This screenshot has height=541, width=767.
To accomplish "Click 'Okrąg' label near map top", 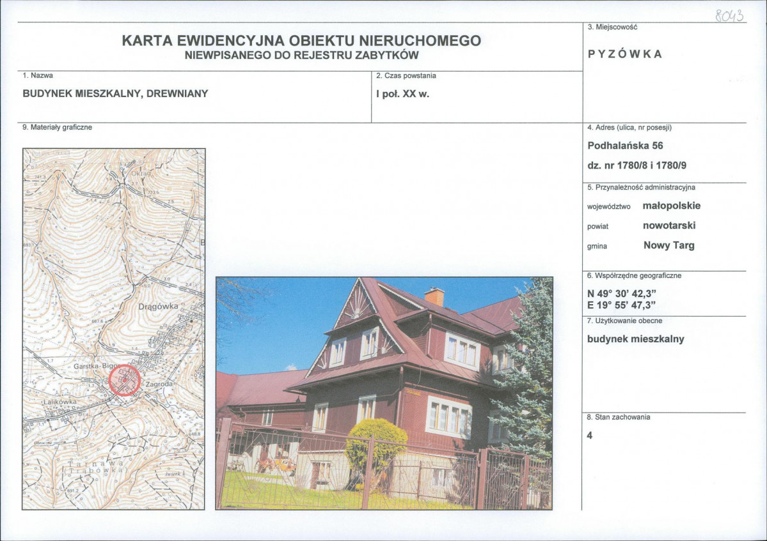I will pyautogui.click(x=140, y=174).
